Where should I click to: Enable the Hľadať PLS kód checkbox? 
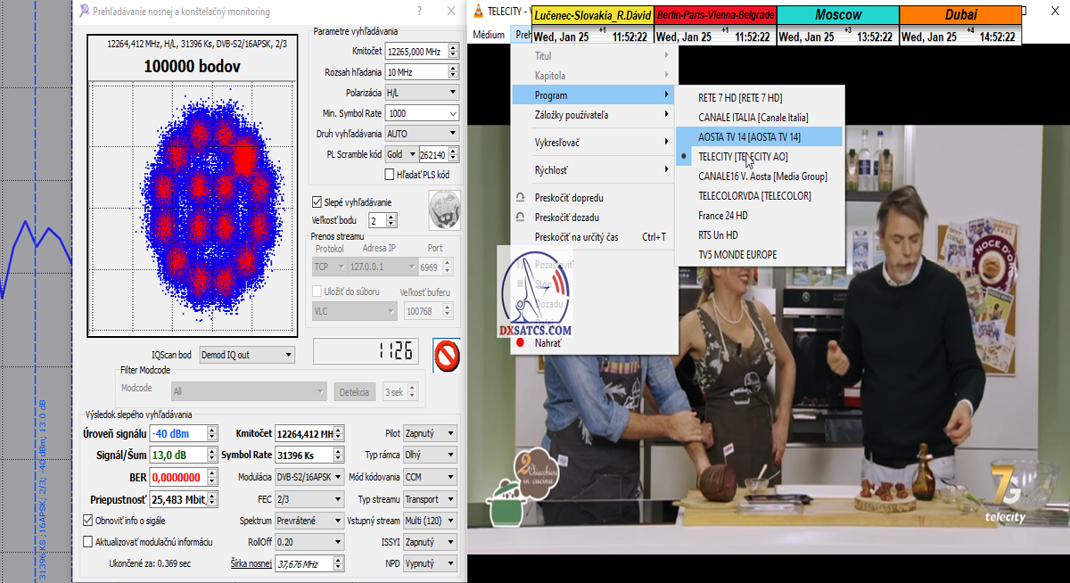click(x=390, y=175)
